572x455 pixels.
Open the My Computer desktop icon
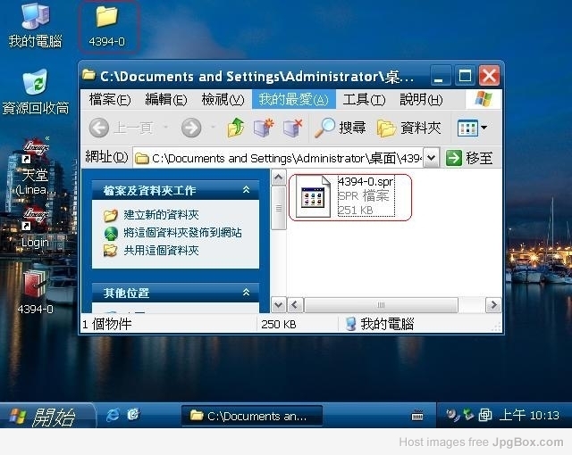point(35,18)
